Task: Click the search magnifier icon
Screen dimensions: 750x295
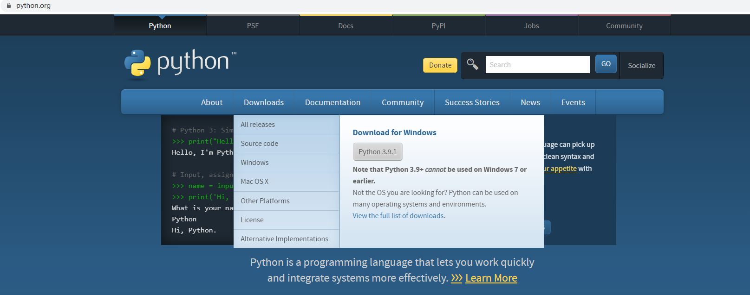Action: [473, 64]
